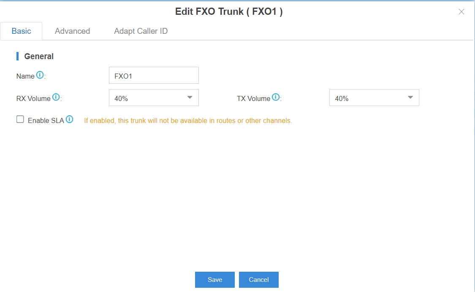Viewport: 475px width, 292px height.
Task: Open the RX Volume dropdown
Action: coord(154,98)
